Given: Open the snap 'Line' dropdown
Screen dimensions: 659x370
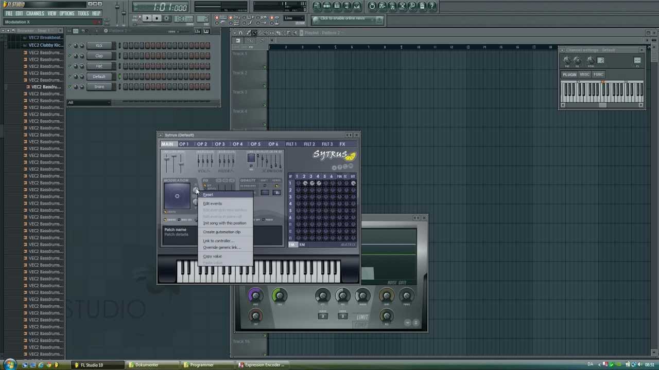Looking at the screenshot, I should point(293,18).
